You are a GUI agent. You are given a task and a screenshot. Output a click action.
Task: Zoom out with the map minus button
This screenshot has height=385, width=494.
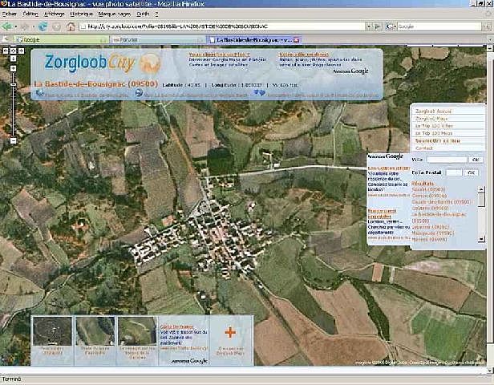point(13,141)
